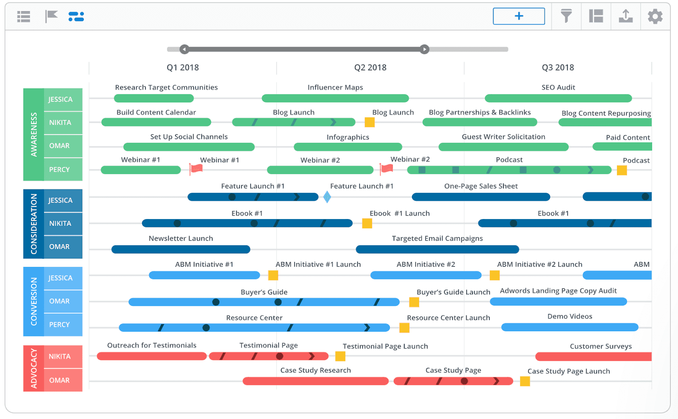Click the AWARENESS swimlane label
Screen dimensions: 678x419
click(x=33, y=134)
